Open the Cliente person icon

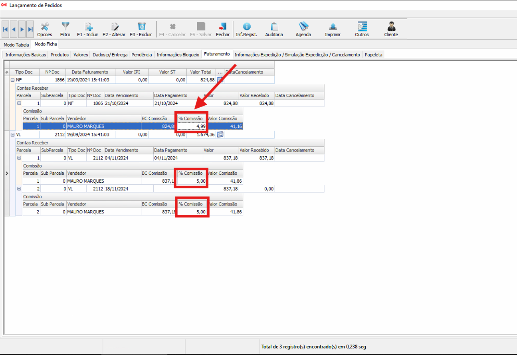click(391, 27)
